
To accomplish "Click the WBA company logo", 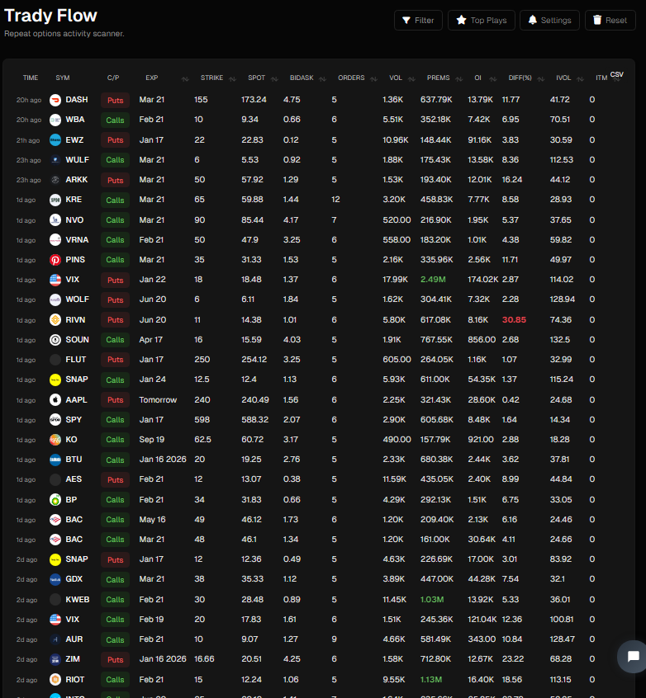I will pyautogui.click(x=55, y=120).
